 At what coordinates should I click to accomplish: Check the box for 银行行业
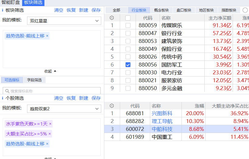pos(128,33)
